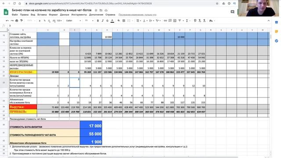Open the Формат menu

53,14
